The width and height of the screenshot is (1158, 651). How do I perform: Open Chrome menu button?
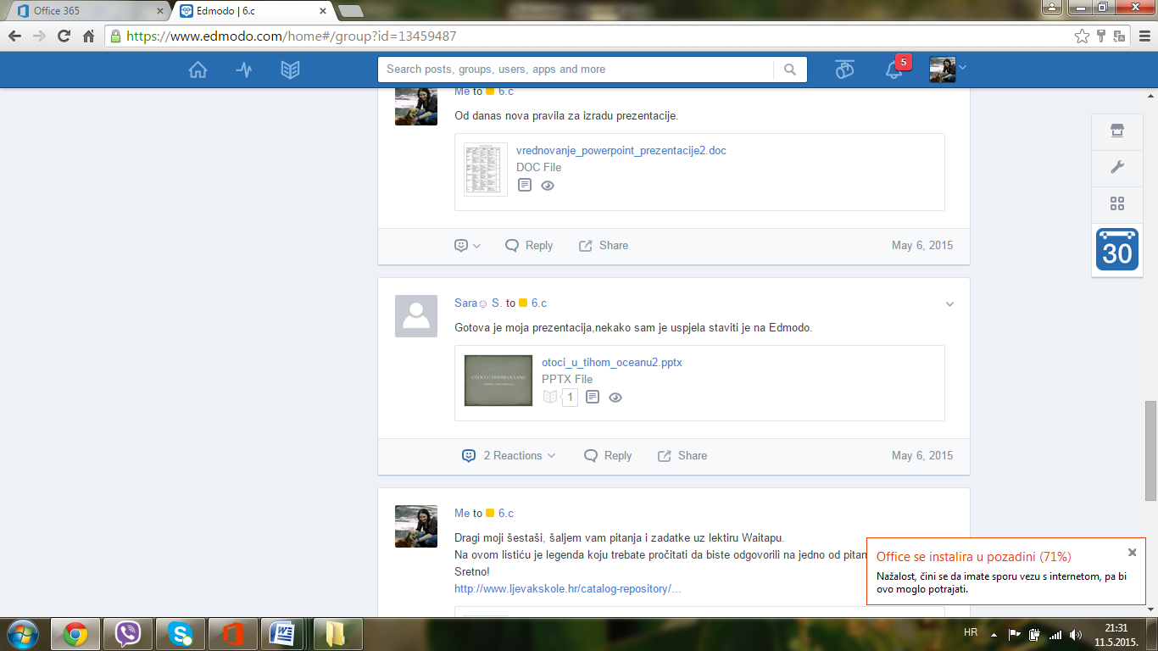(1143, 36)
